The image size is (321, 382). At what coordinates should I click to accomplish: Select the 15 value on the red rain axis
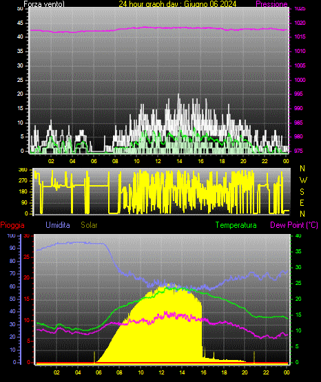(x=27, y=299)
